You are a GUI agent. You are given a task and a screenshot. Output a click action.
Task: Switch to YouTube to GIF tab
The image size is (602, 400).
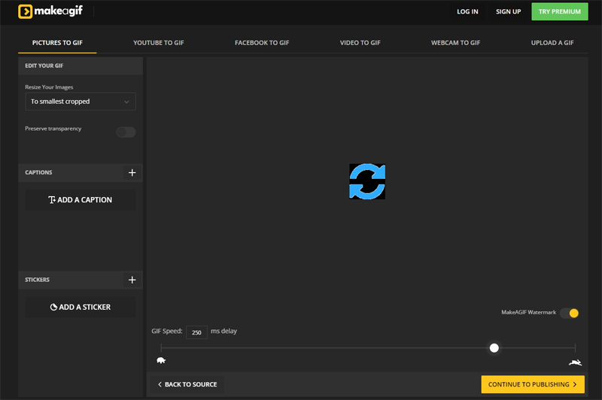(x=159, y=43)
